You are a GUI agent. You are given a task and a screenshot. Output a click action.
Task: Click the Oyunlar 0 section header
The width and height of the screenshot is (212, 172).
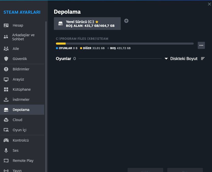[x=66, y=59]
